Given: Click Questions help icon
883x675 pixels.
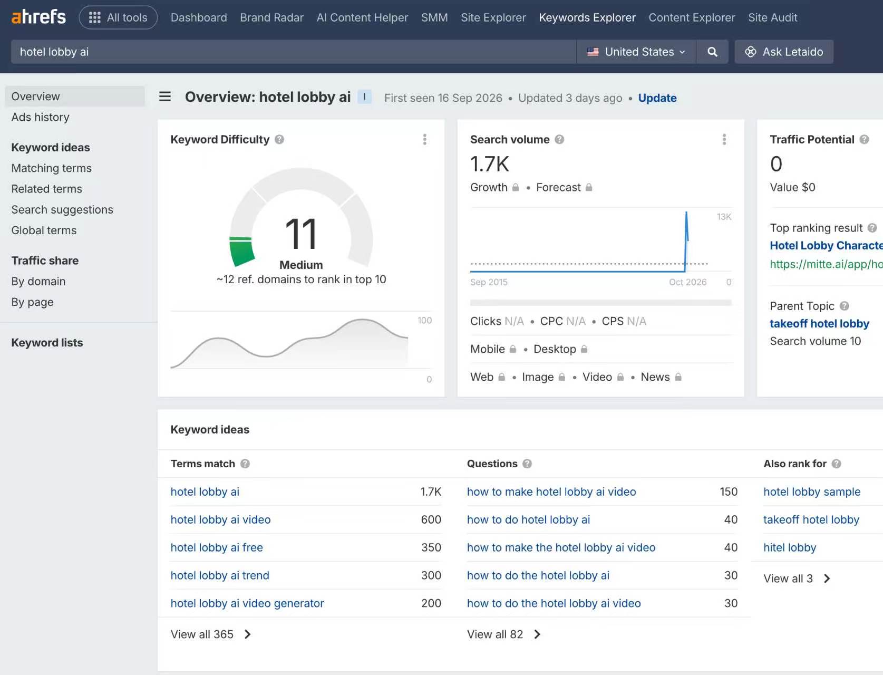Looking at the screenshot, I should coord(527,464).
